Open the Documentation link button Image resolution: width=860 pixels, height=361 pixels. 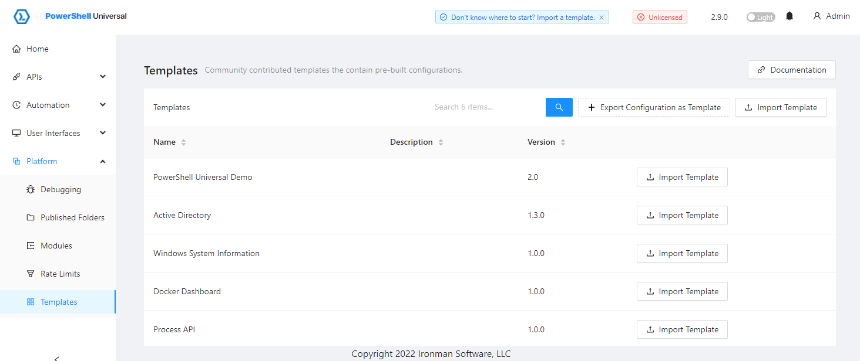(x=791, y=70)
